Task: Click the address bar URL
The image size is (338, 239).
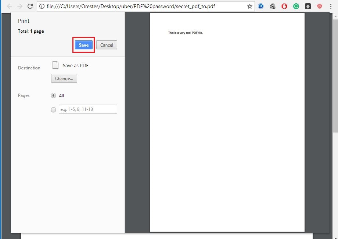Action: click(x=131, y=7)
